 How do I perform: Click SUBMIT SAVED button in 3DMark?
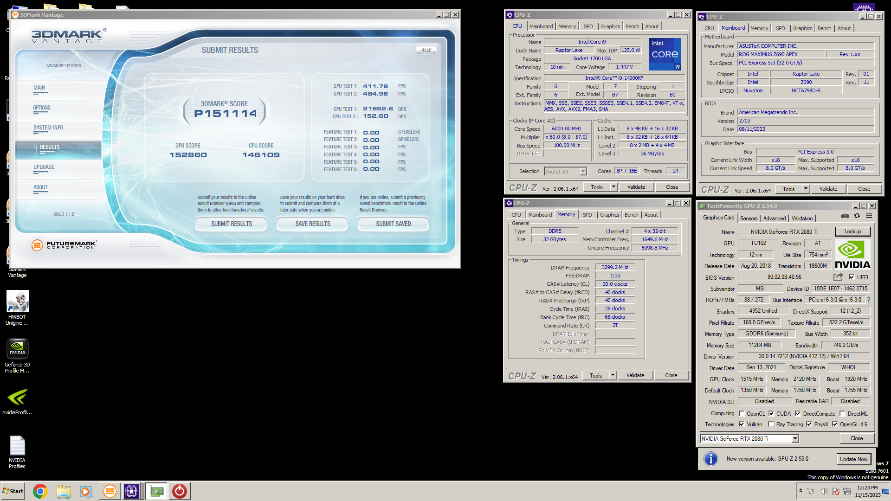coord(393,224)
